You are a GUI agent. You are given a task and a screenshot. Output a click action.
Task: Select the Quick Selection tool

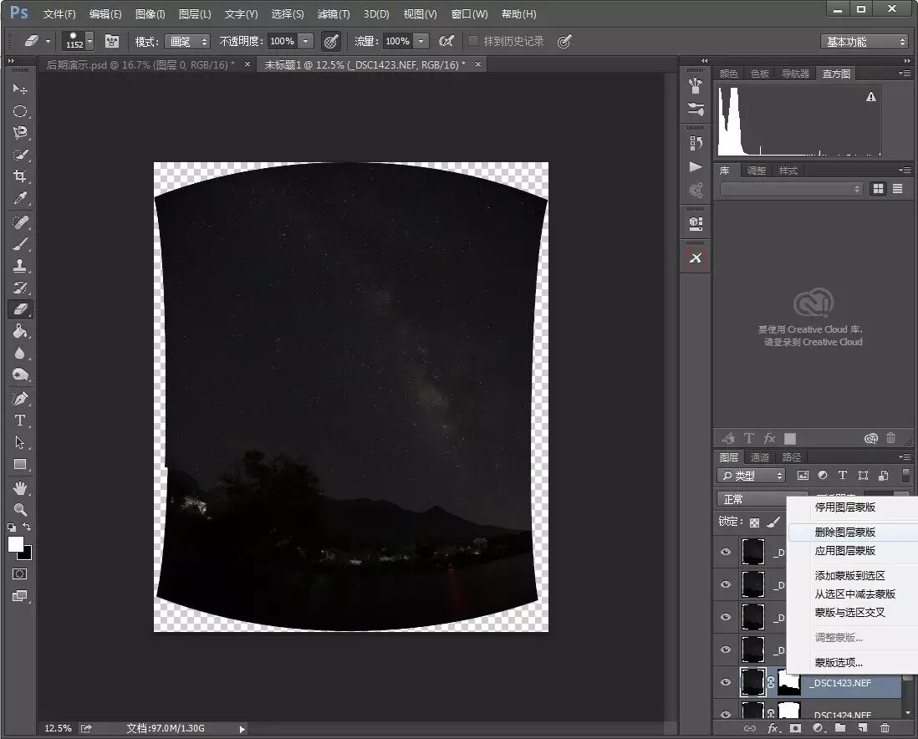click(x=20, y=155)
